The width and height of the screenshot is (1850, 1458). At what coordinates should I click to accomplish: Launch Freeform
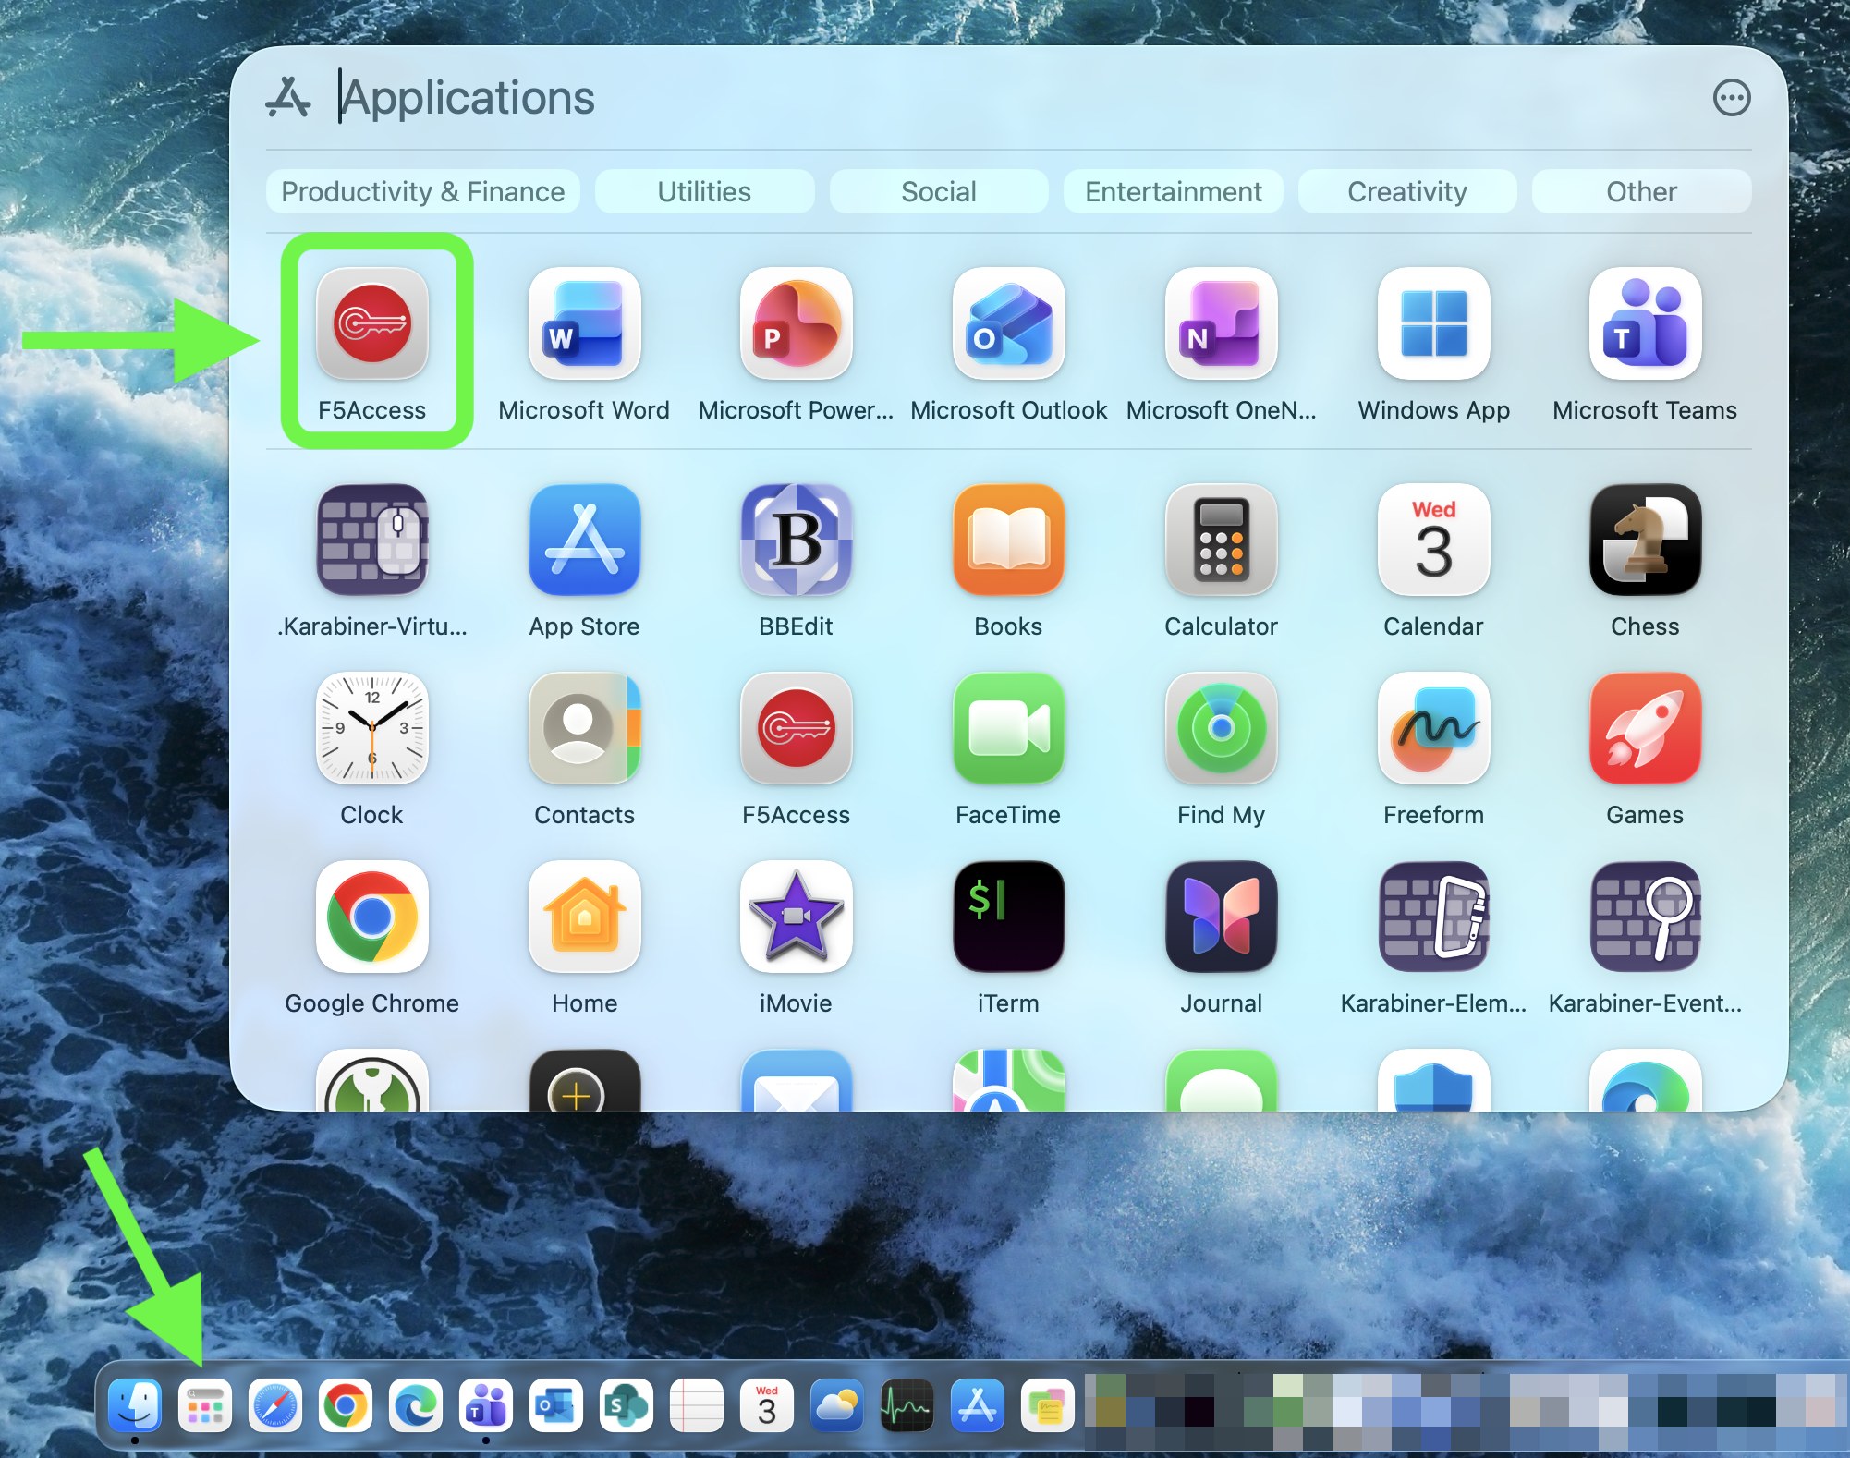point(1434,728)
